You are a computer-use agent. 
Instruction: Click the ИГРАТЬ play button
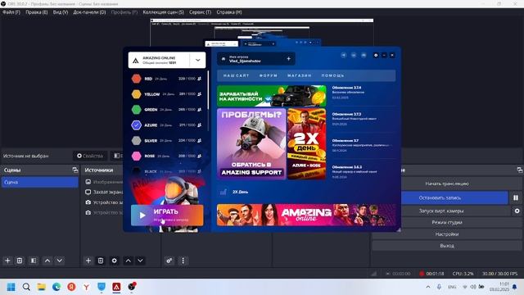(x=167, y=215)
